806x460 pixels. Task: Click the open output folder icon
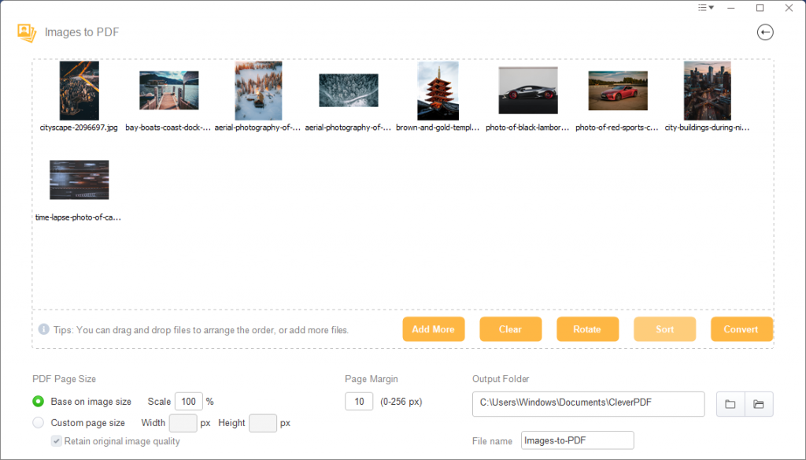[758, 404]
